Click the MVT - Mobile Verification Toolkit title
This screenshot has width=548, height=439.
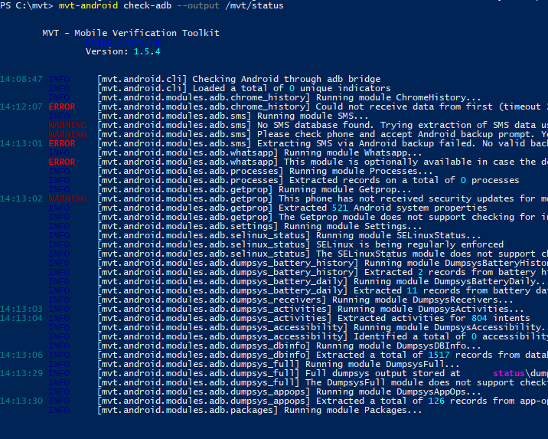pos(131,33)
